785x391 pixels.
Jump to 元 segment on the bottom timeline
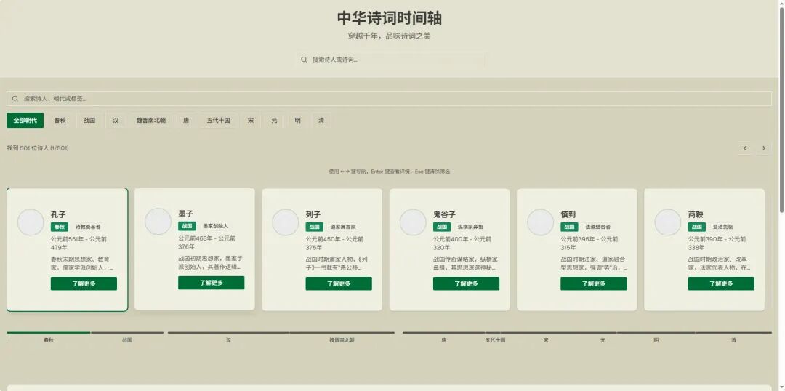pyautogui.click(x=603, y=337)
